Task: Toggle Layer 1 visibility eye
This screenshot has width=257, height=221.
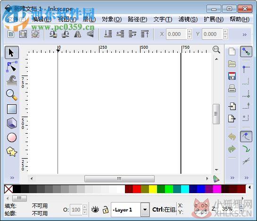Action: (95, 210)
